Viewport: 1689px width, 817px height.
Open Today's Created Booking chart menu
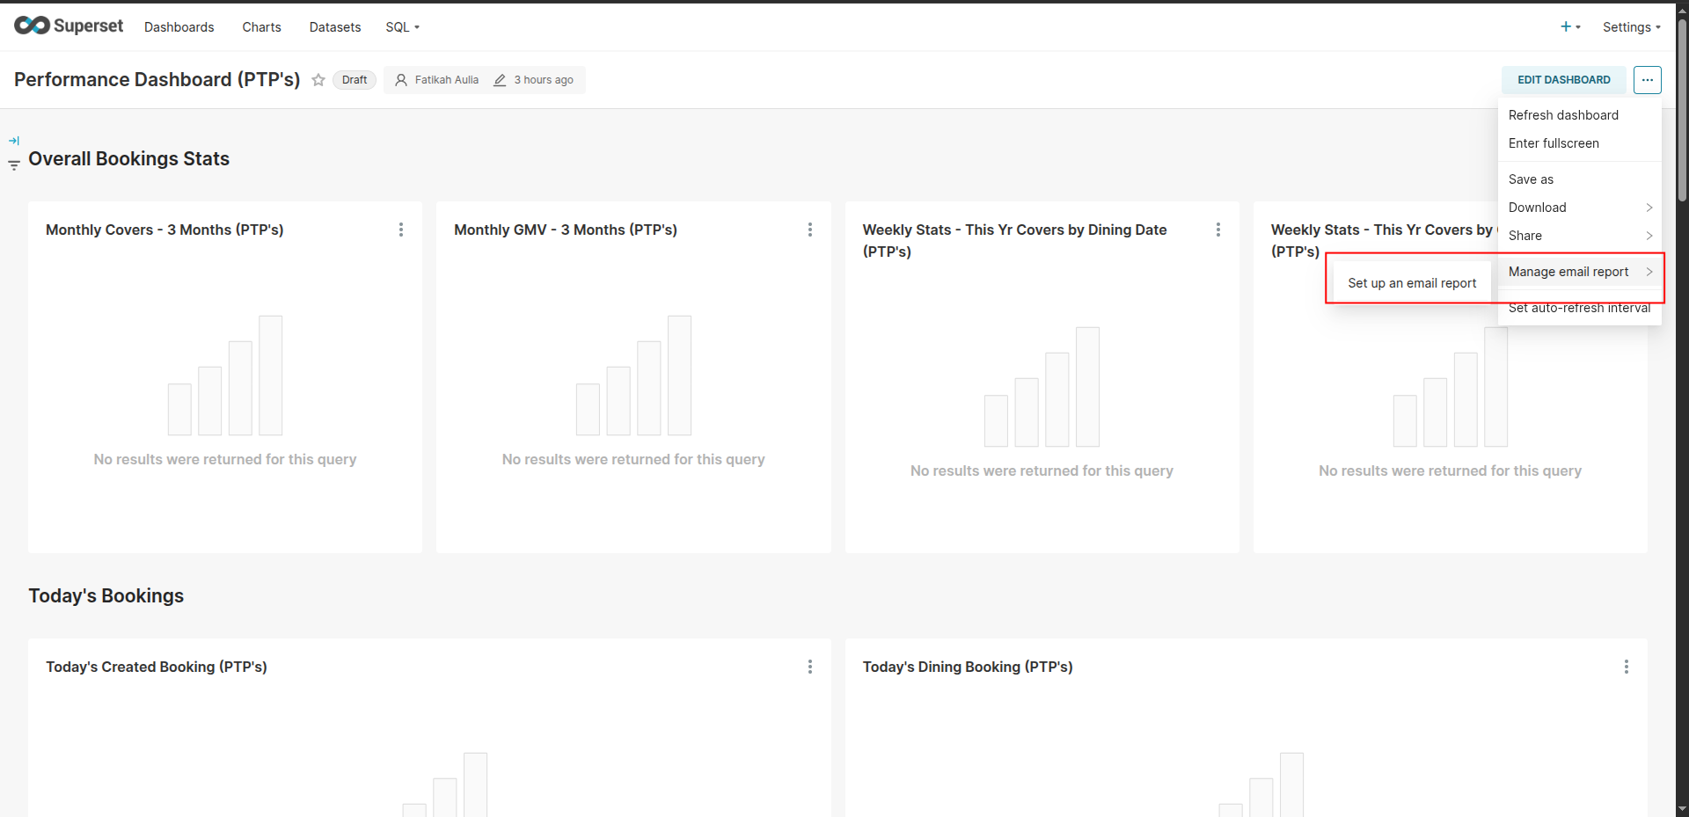pos(809,667)
